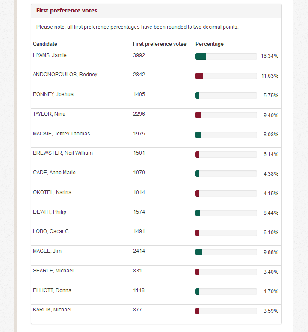The height and width of the screenshot is (332, 308).
Task: Click the KARLIK, Michael progress bar
Action: 226,311
